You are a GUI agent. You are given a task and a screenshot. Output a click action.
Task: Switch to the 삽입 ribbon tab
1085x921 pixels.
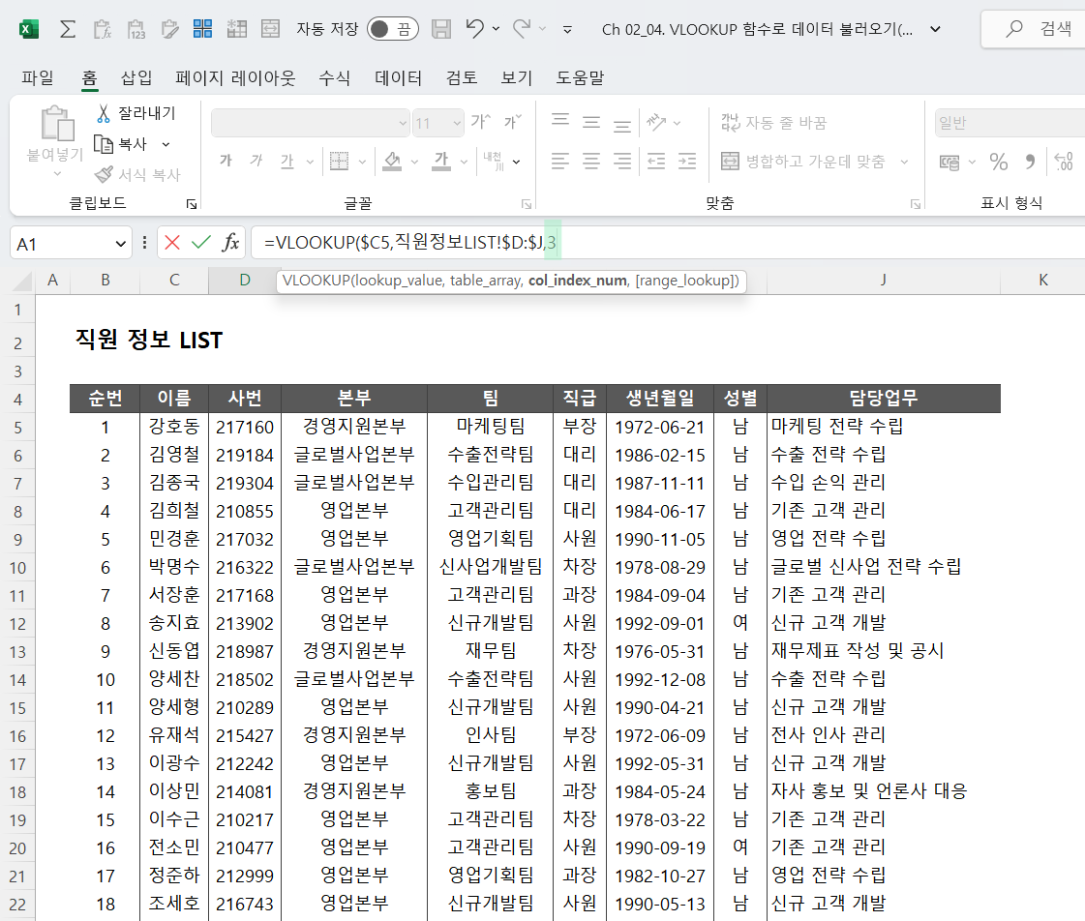[136, 77]
